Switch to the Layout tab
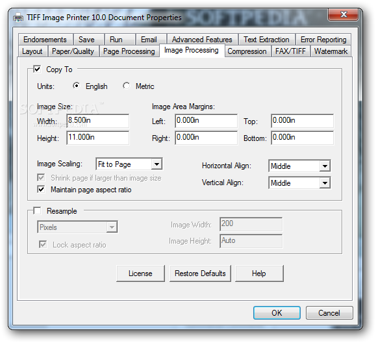 [x=32, y=51]
